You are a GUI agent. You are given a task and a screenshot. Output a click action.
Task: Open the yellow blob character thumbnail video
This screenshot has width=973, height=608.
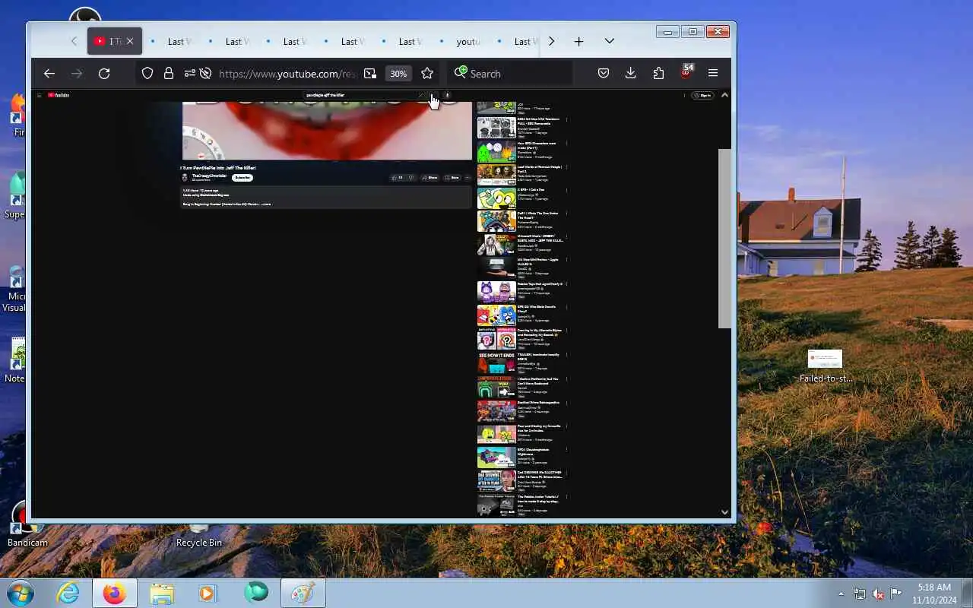pyautogui.click(x=496, y=198)
